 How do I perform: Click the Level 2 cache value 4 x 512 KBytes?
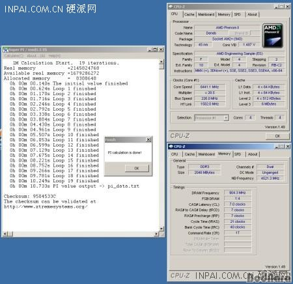(x=269, y=98)
